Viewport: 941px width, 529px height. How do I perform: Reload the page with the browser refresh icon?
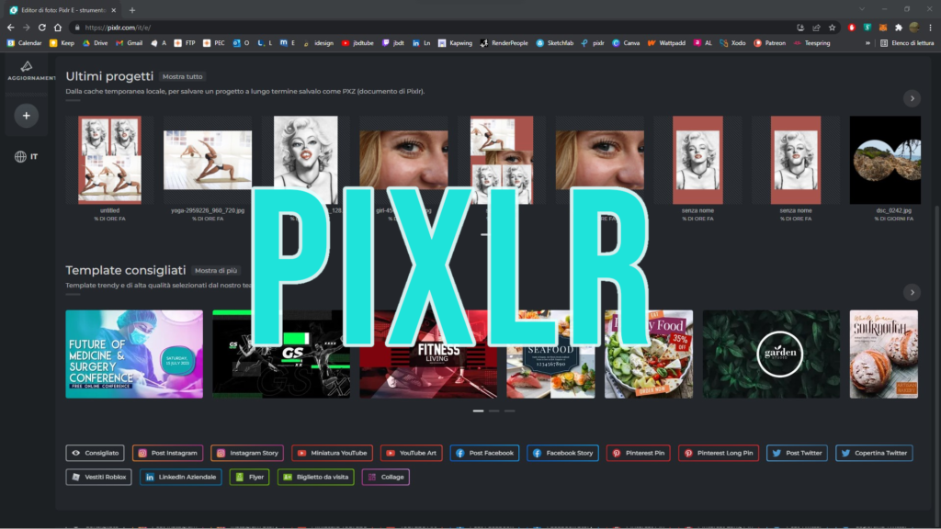42,28
